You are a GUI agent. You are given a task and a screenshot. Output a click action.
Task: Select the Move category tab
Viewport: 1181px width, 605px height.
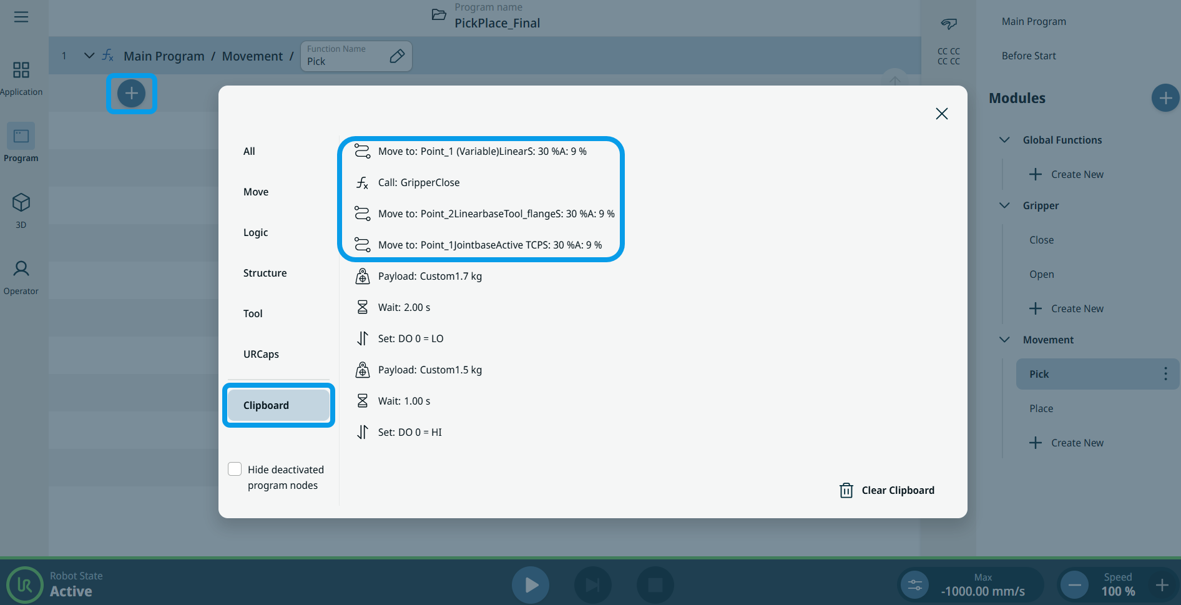tap(256, 192)
